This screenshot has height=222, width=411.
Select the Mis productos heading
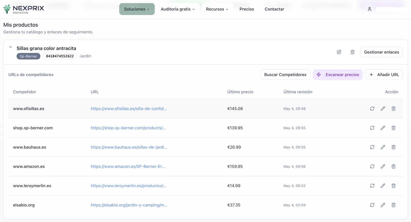[x=21, y=25]
